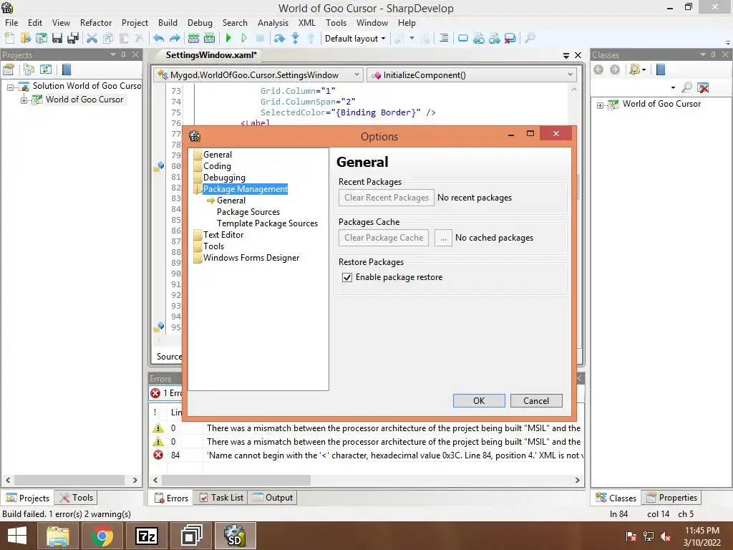The width and height of the screenshot is (733, 550).
Task: Click the Find magnifier icon in main toolbar
Action: click(530, 39)
